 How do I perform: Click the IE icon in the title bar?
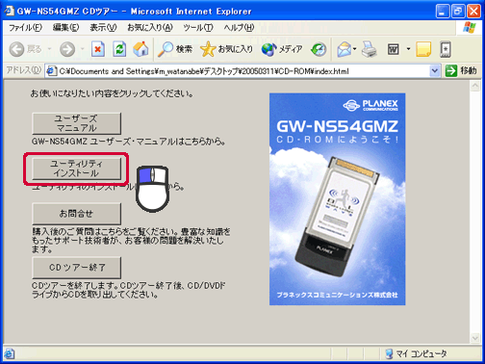(x=9, y=11)
